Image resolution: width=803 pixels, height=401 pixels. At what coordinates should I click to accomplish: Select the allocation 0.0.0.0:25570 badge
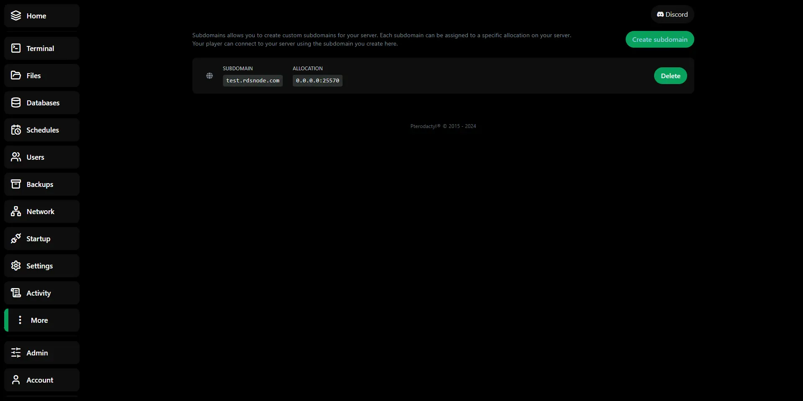pos(317,80)
